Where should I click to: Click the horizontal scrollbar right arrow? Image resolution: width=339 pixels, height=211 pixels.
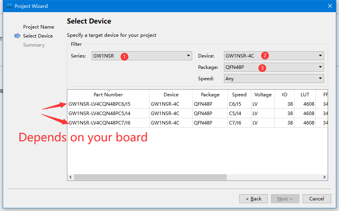(324, 177)
